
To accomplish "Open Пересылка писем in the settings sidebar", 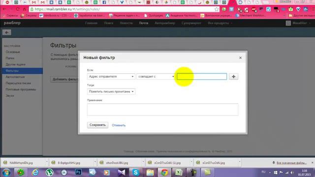I will point(18,83).
